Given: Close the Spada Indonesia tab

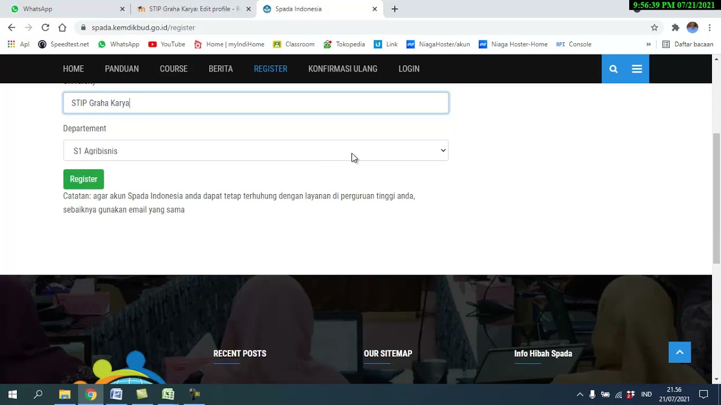Looking at the screenshot, I should (375, 9).
